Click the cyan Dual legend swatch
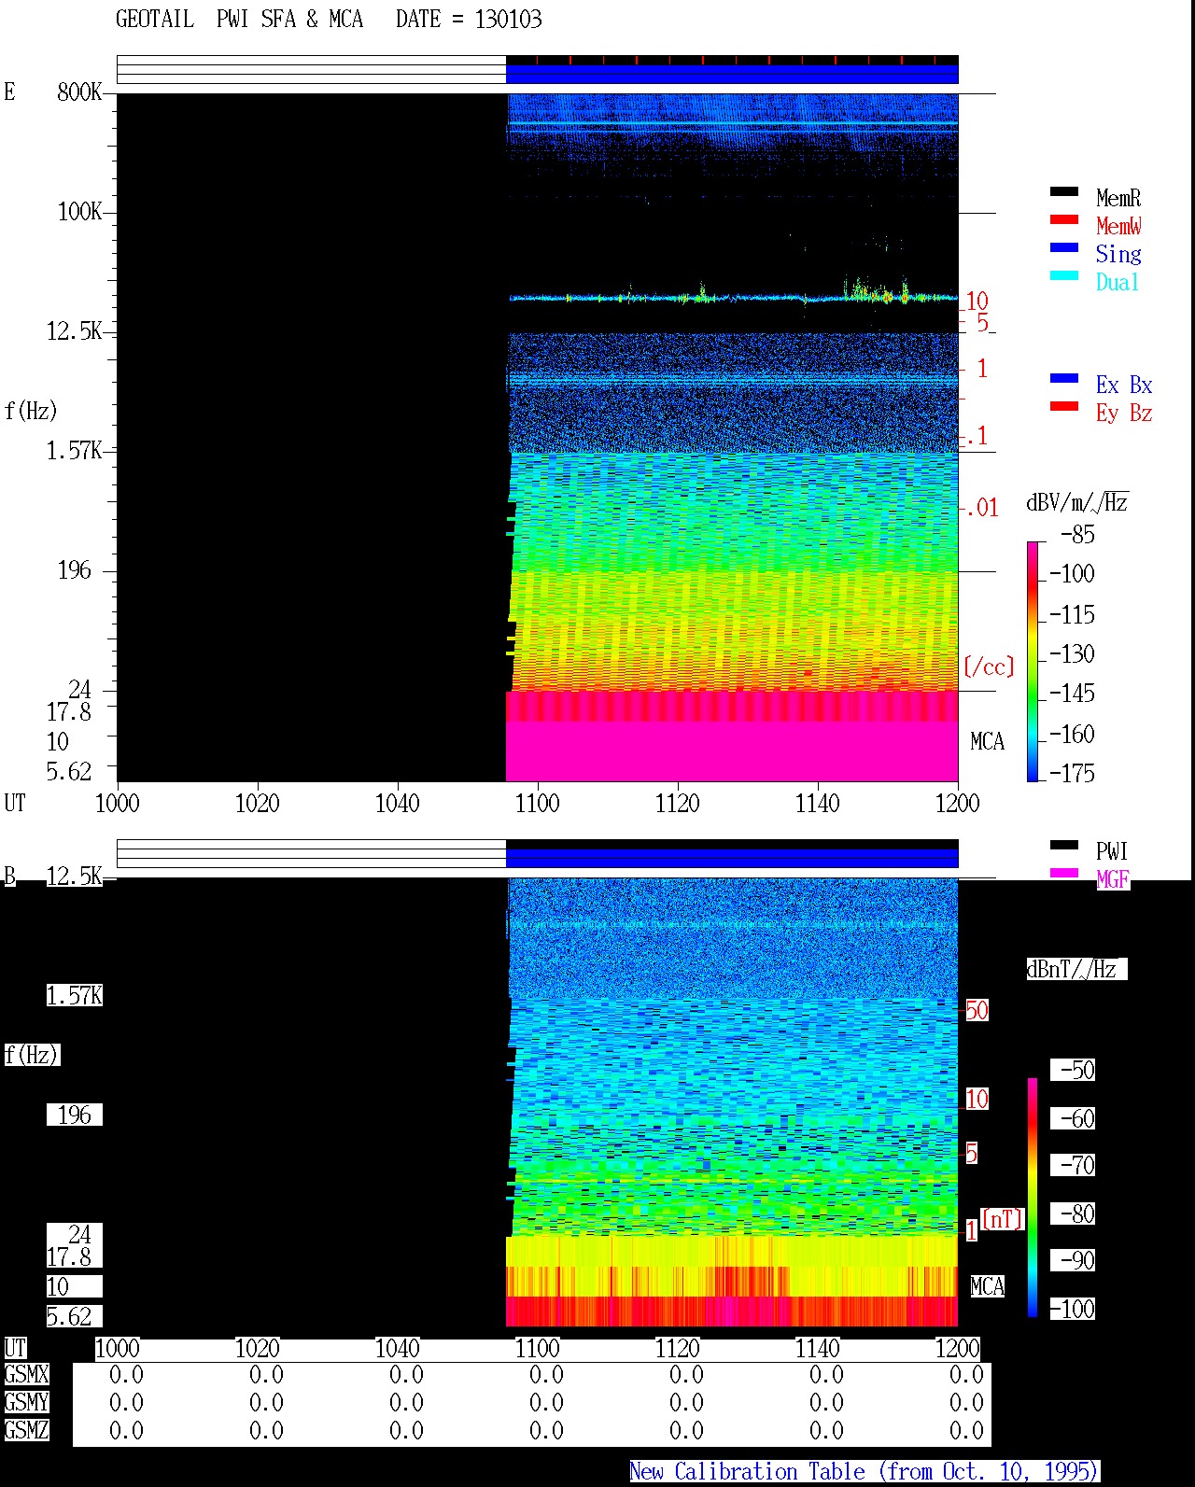Screen dimensions: 1195x1487 1063,275
